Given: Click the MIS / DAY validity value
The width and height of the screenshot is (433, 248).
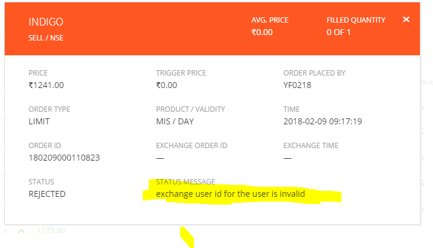Looking at the screenshot, I should coord(175,121).
